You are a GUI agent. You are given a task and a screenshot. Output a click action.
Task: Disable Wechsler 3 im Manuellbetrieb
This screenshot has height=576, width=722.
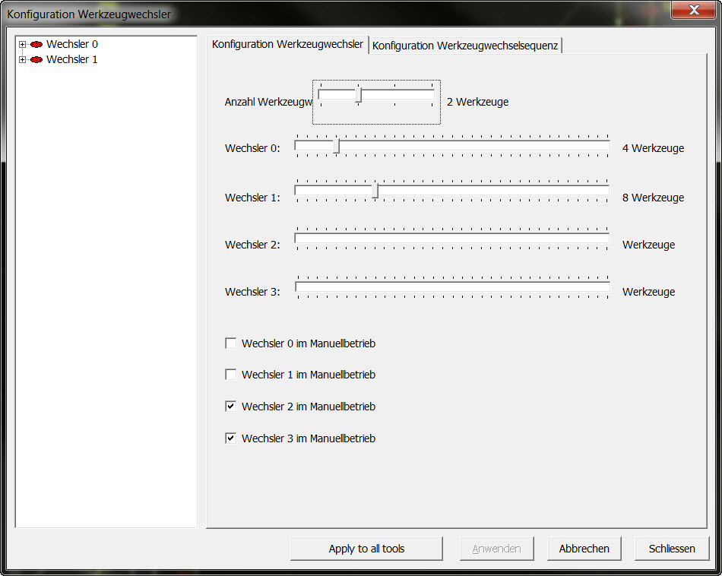point(231,438)
